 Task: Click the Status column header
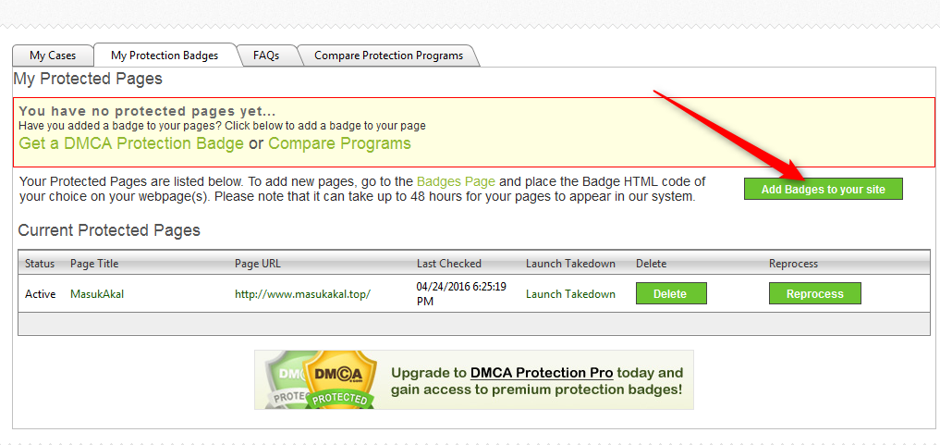[40, 264]
